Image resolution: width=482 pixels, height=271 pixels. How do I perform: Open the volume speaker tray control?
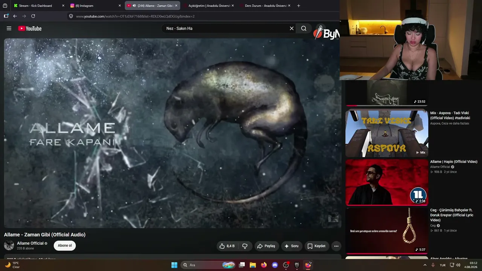click(x=458, y=265)
